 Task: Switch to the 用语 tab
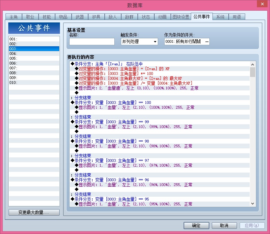coord(237,17)
